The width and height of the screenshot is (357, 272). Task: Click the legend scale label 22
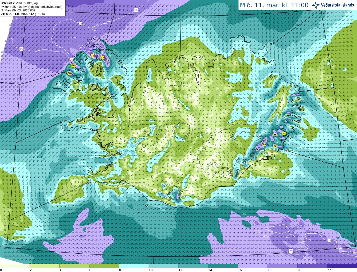(x=329, y=270)
